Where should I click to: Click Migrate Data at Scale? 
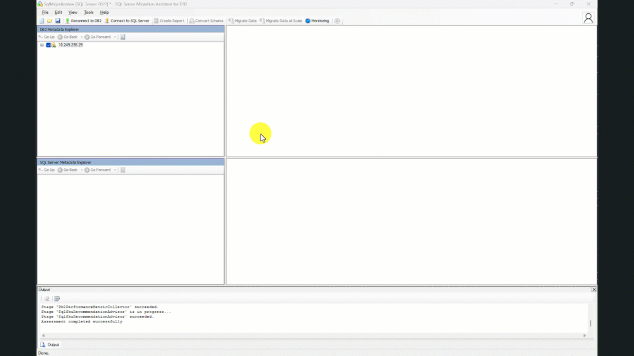pos(281,20)
